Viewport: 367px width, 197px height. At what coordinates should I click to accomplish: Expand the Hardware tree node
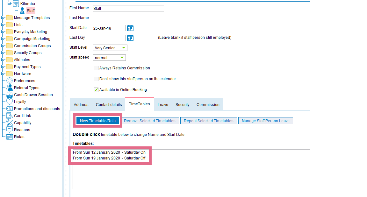(3, 74)
